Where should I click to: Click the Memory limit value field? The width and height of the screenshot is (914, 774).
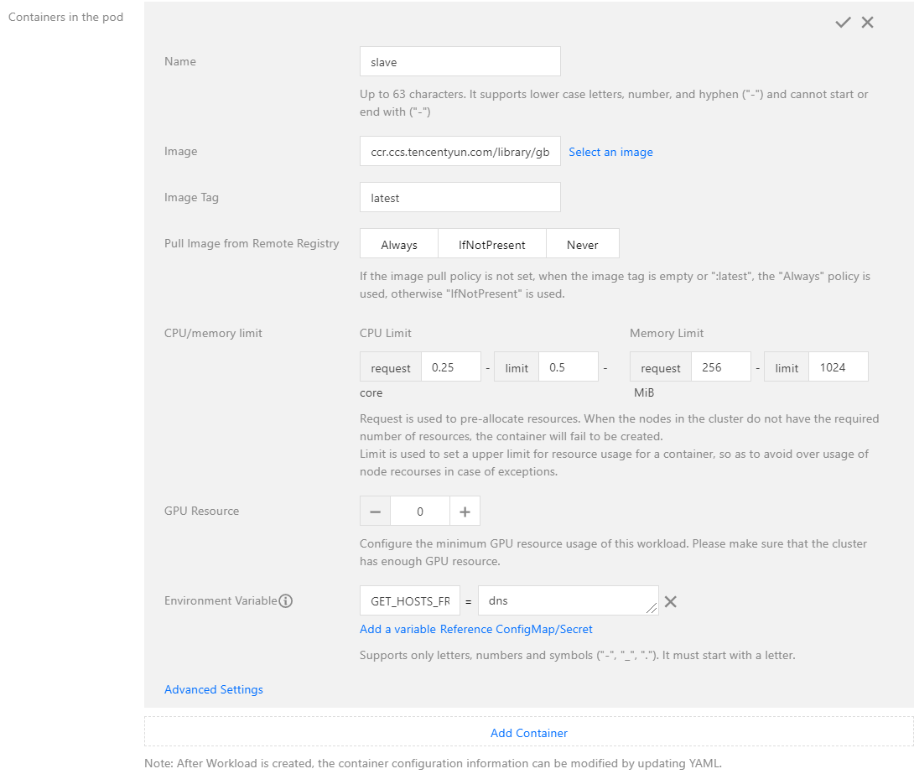tap(838, 367)
